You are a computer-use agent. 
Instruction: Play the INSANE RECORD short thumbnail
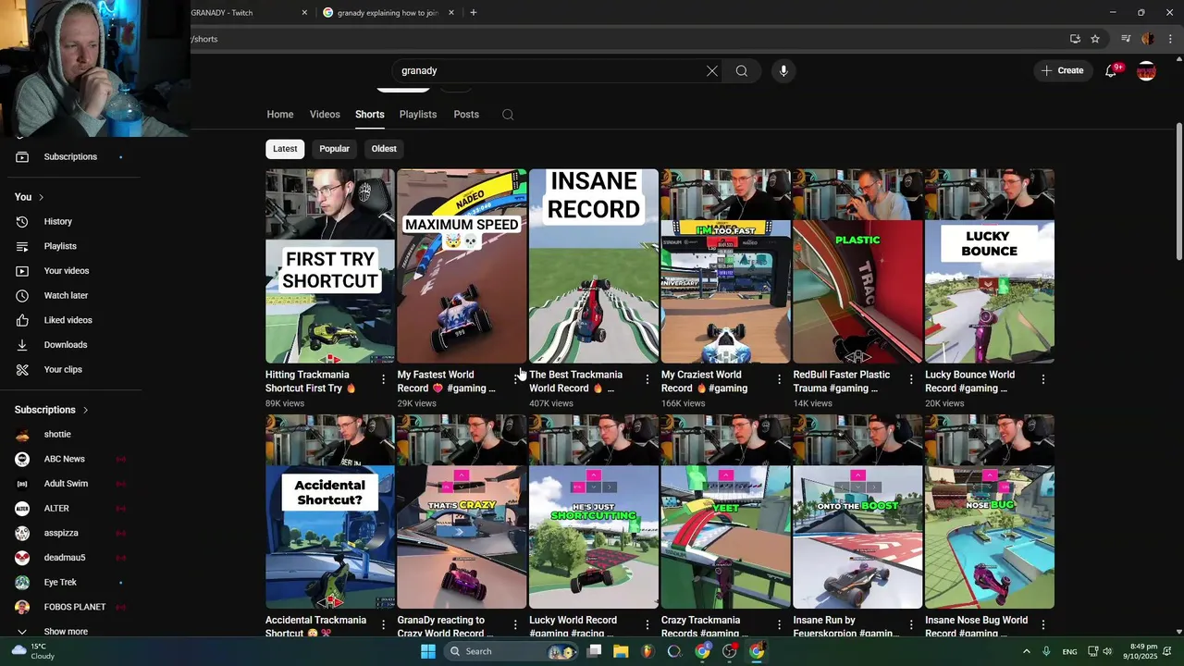pyautogui.click(x=594, y=266)
